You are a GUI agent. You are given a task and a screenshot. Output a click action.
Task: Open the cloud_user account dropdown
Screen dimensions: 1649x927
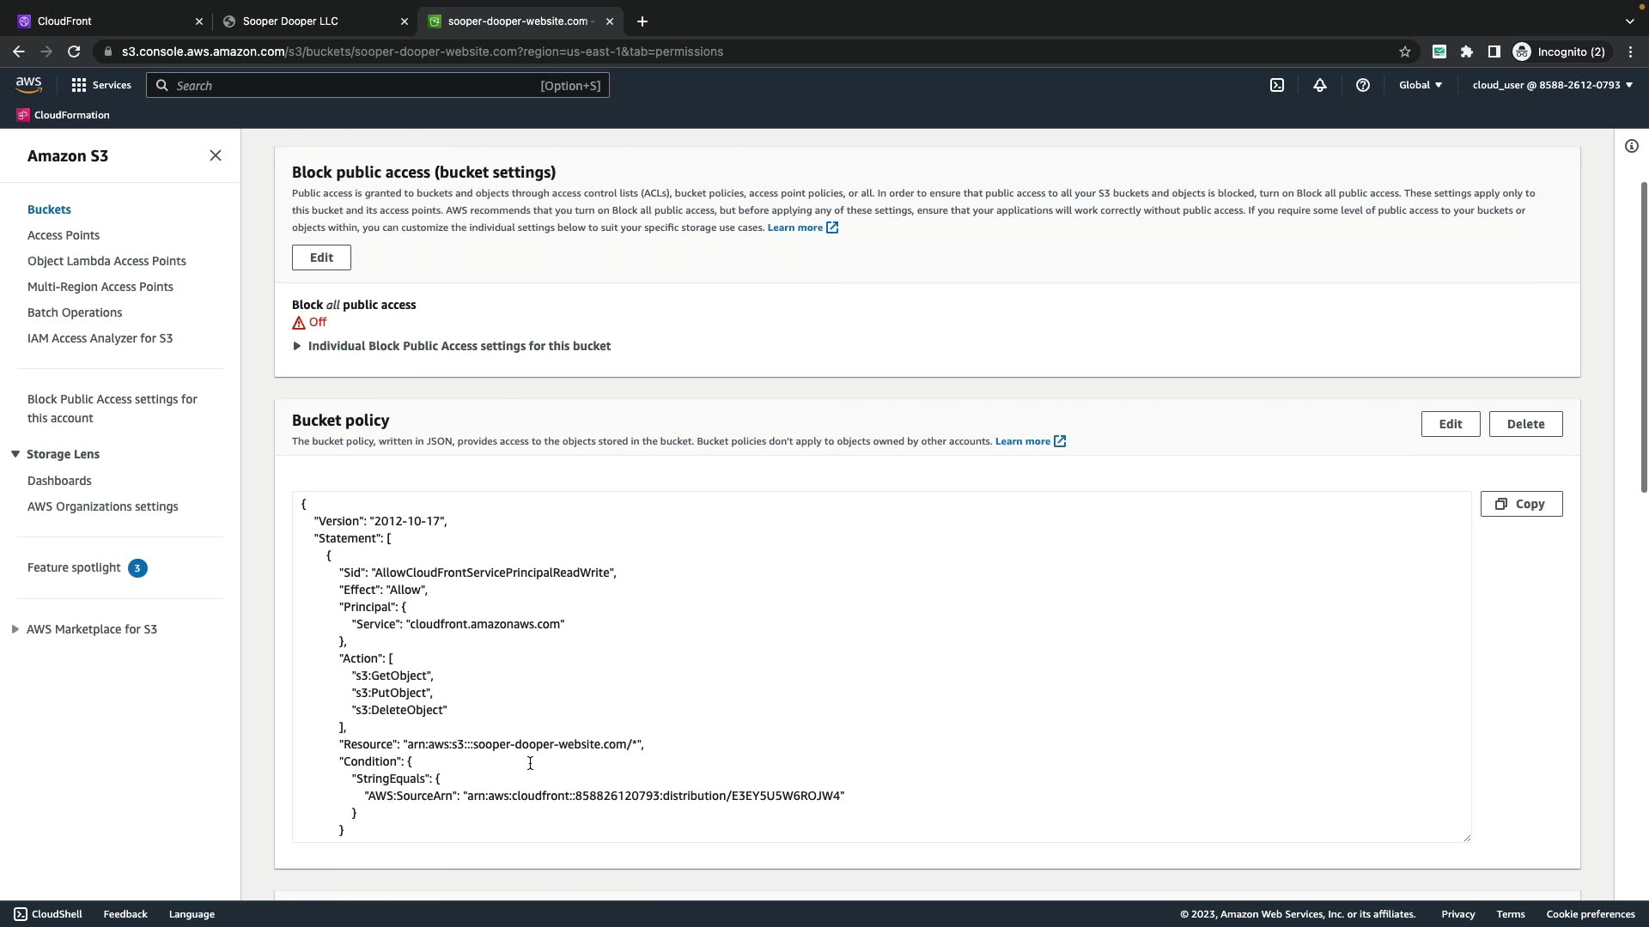(x=1552, y=85)
